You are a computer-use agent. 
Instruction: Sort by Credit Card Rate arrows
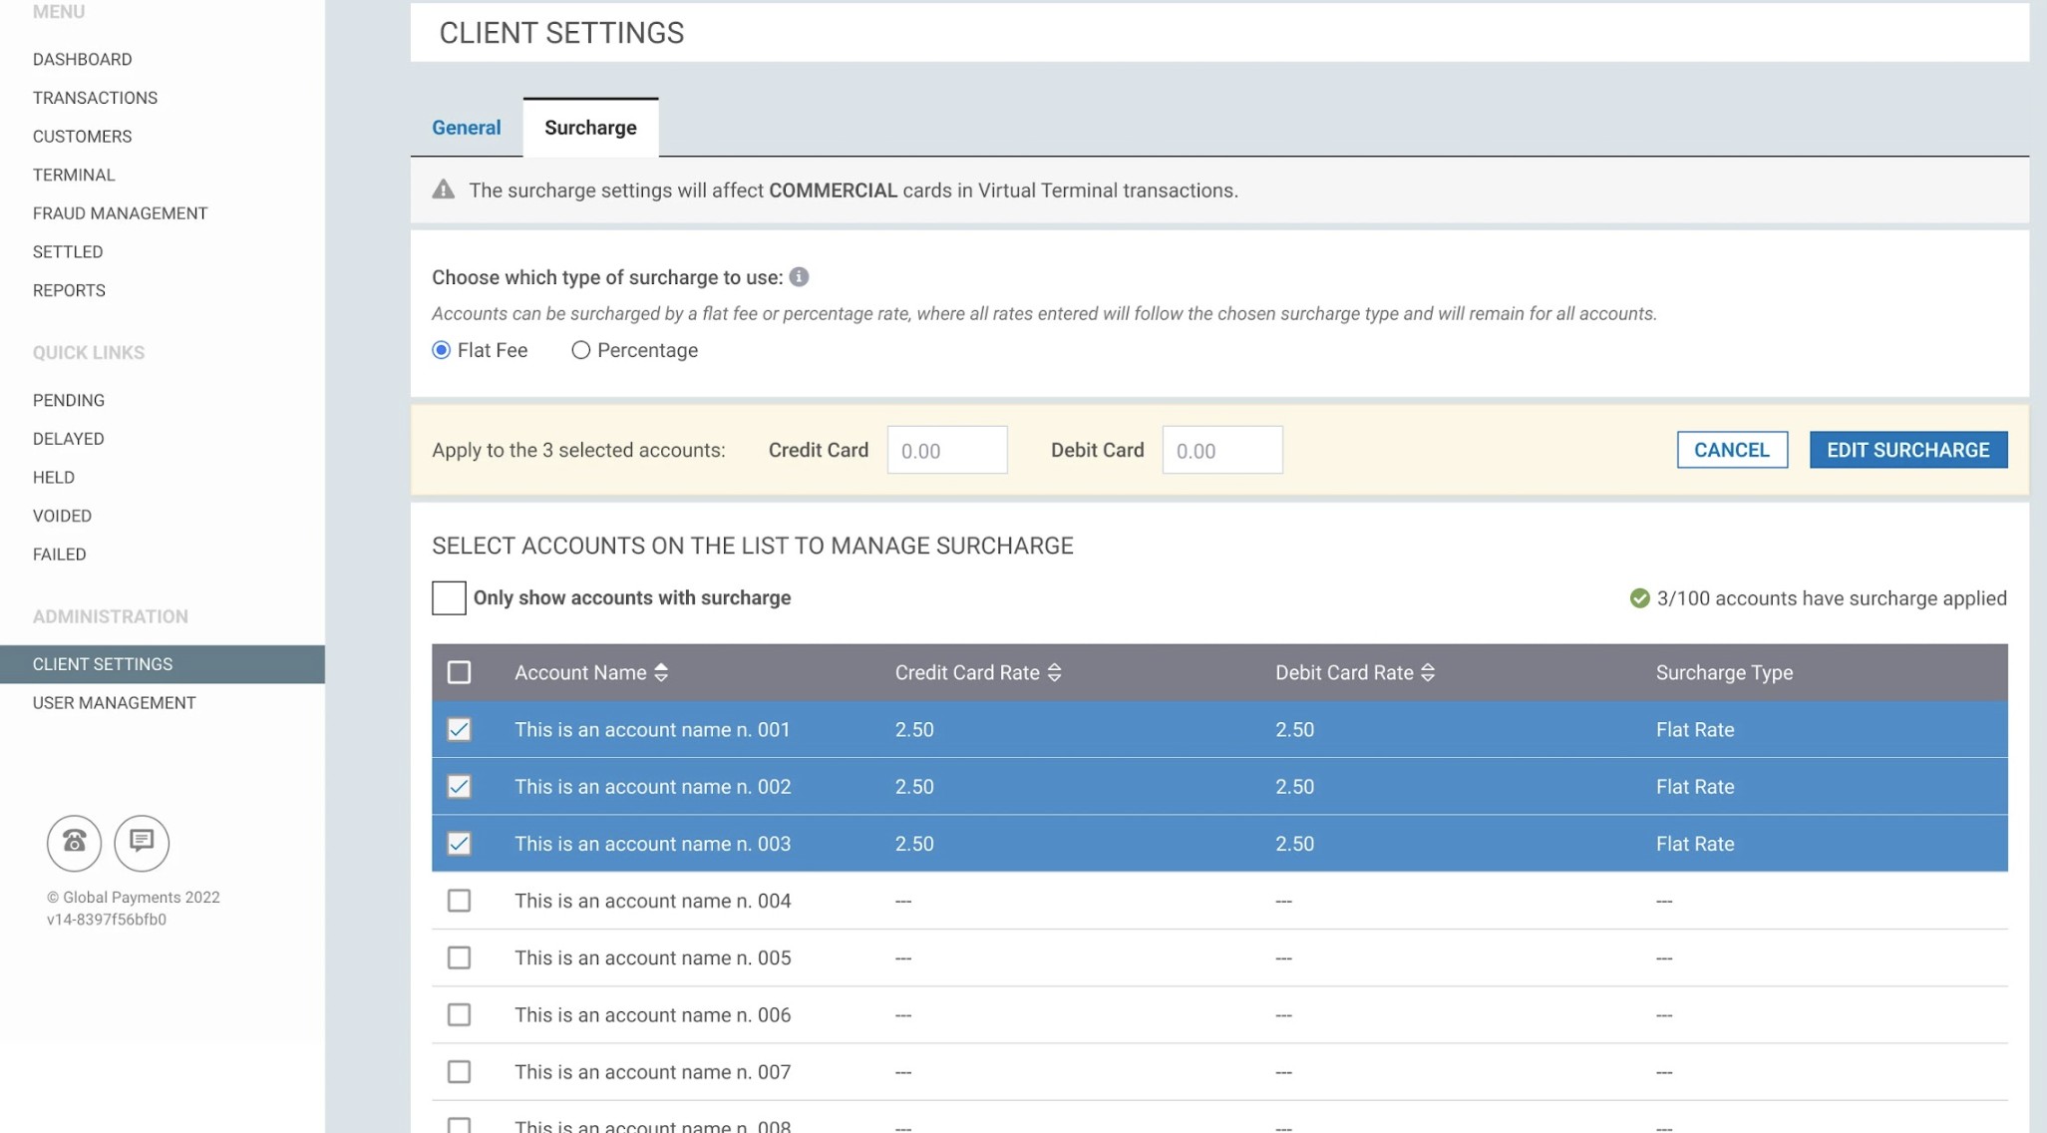coord(1055,673)
